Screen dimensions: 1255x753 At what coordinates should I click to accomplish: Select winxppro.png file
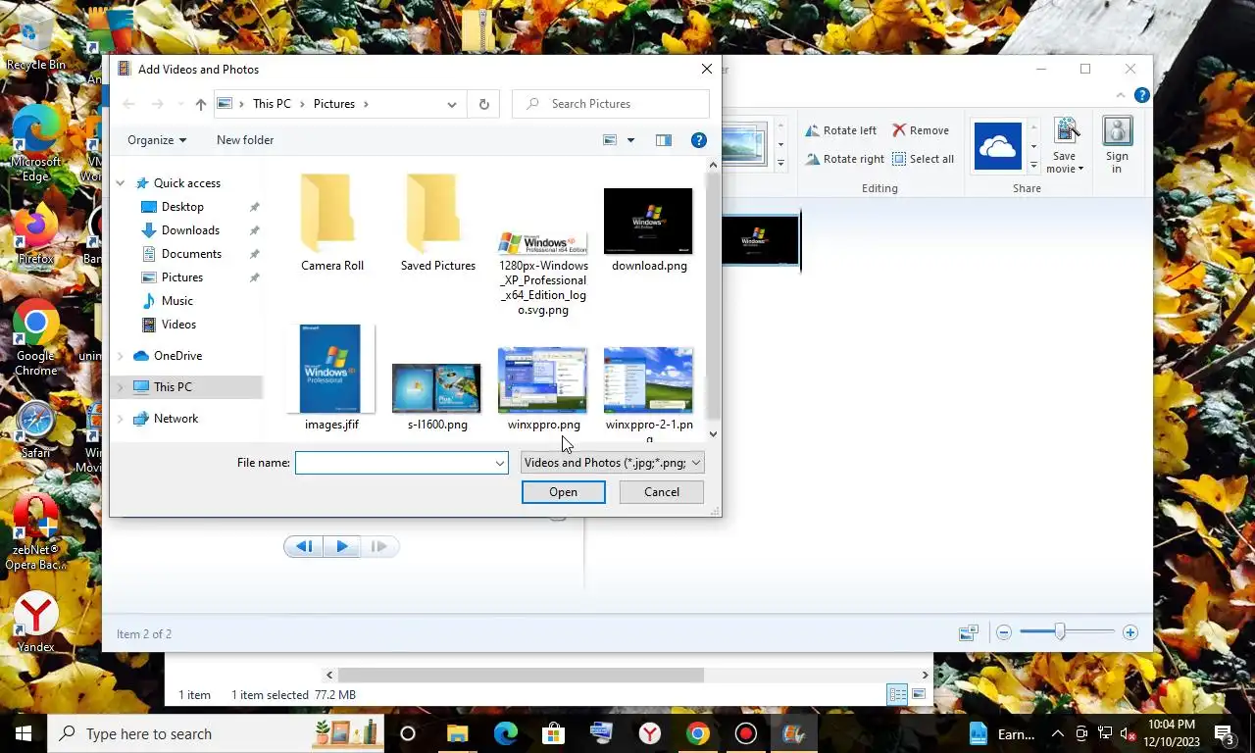click(543, 389)
